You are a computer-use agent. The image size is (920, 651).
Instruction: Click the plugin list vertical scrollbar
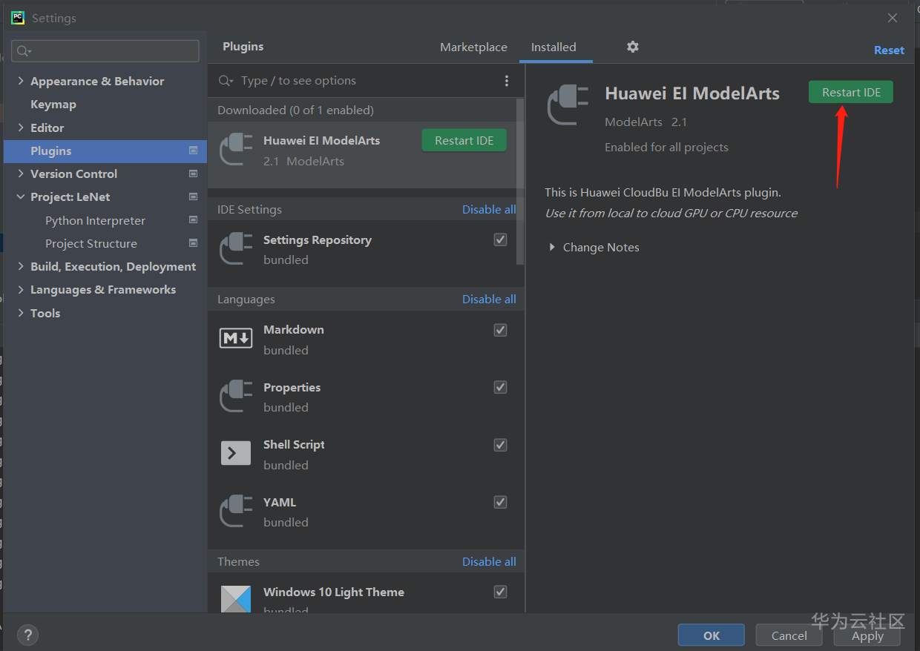coord(520,182)
